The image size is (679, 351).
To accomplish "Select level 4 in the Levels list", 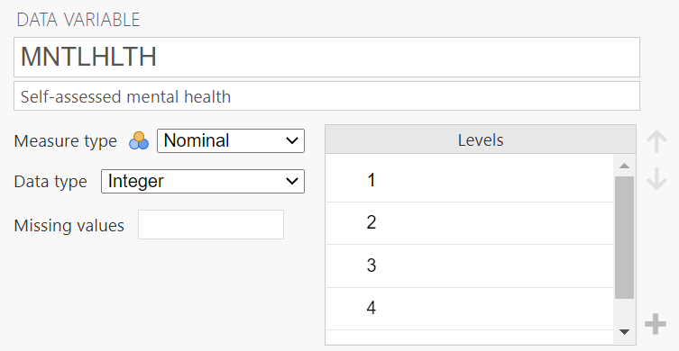I will (470, 308).
